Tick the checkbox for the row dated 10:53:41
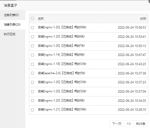Viewport: 150px width, 128px height. (33, 37)
